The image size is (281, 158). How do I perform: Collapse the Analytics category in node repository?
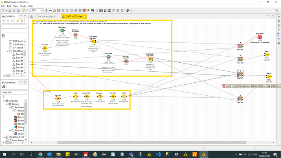click(x=4, y=101)
